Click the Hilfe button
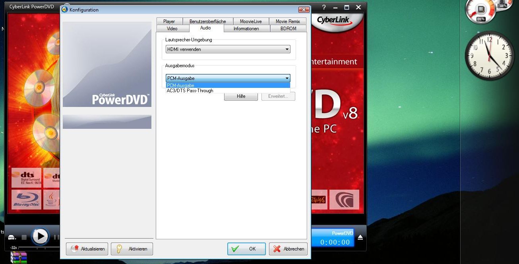 pyautogui.click(x=241, y=96)
